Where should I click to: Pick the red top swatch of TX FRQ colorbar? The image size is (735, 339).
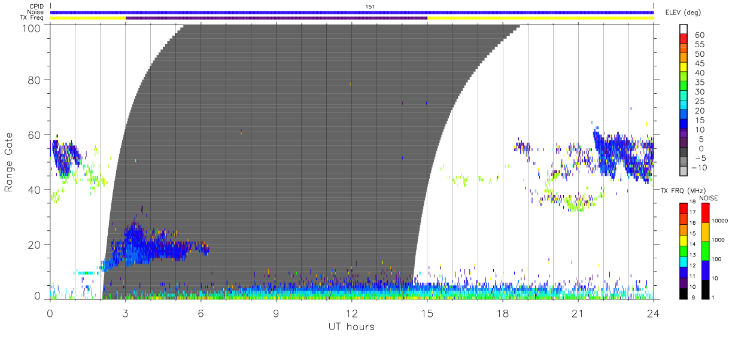[683, 208]
